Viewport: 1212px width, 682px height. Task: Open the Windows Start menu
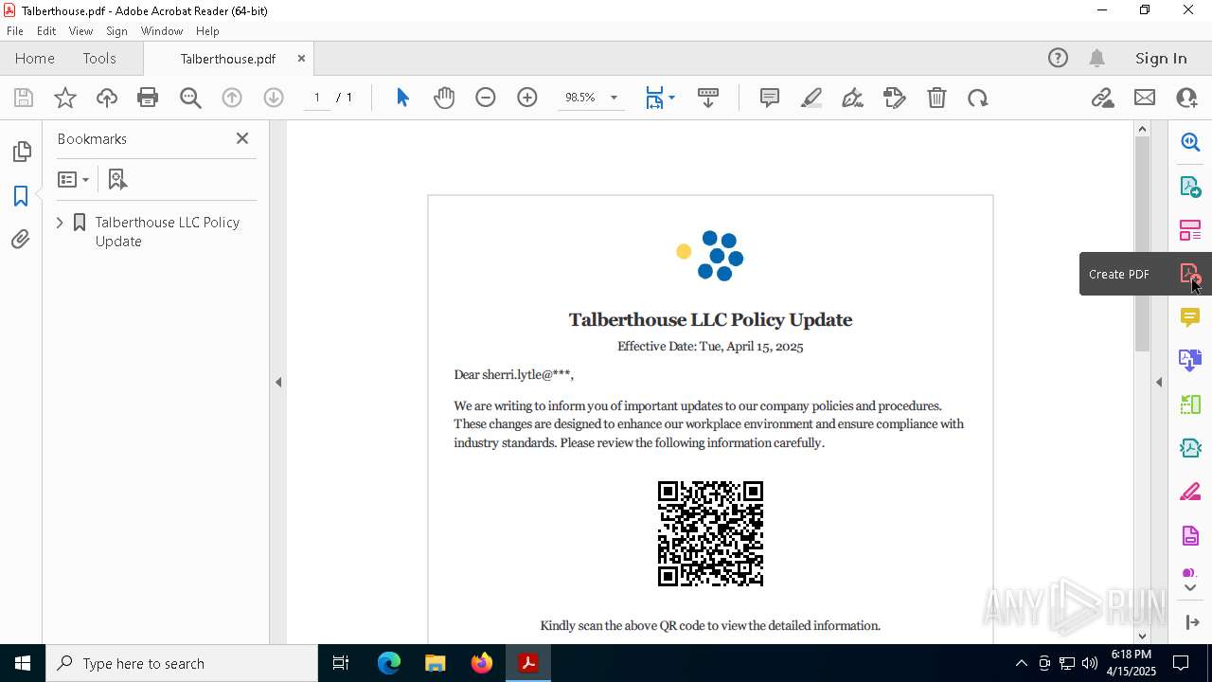(23, 663)
